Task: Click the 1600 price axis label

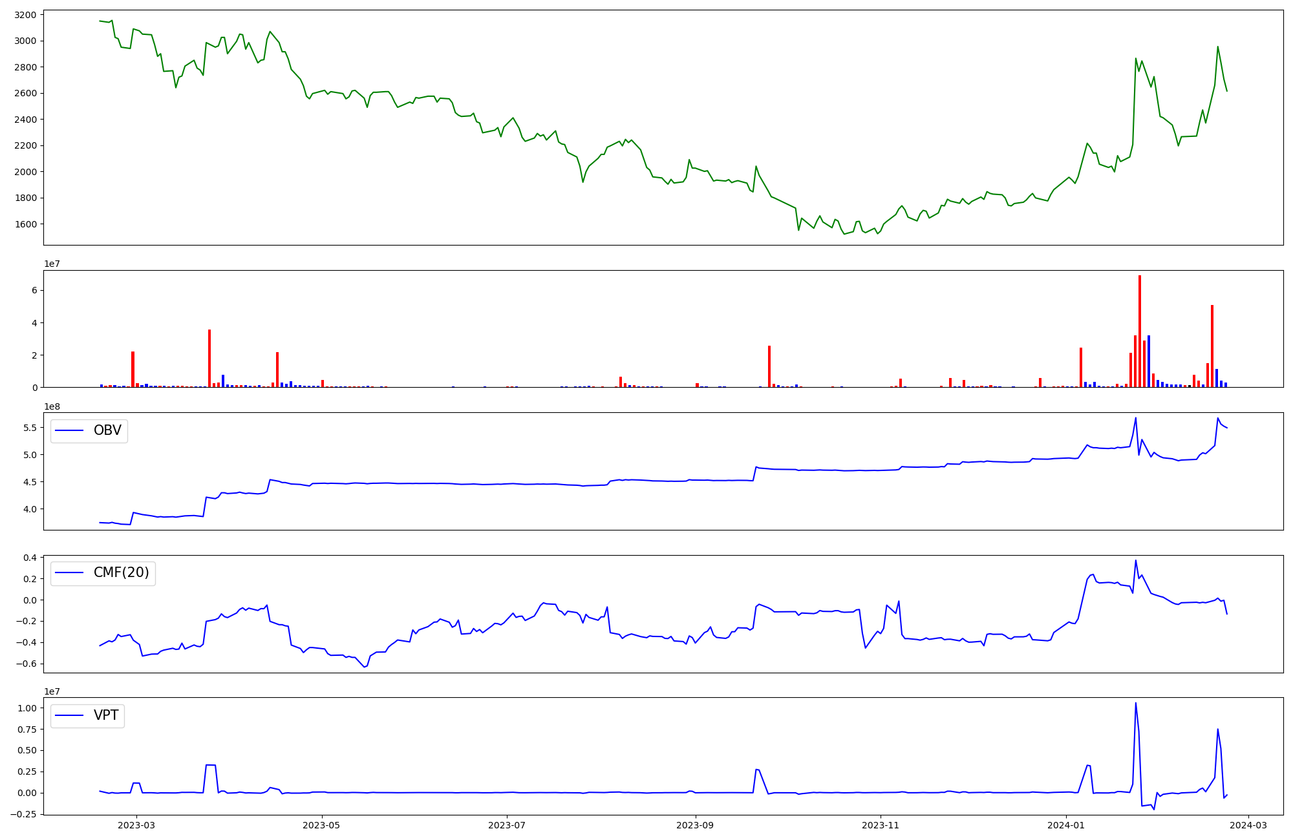Action: (x=26, y=224)
